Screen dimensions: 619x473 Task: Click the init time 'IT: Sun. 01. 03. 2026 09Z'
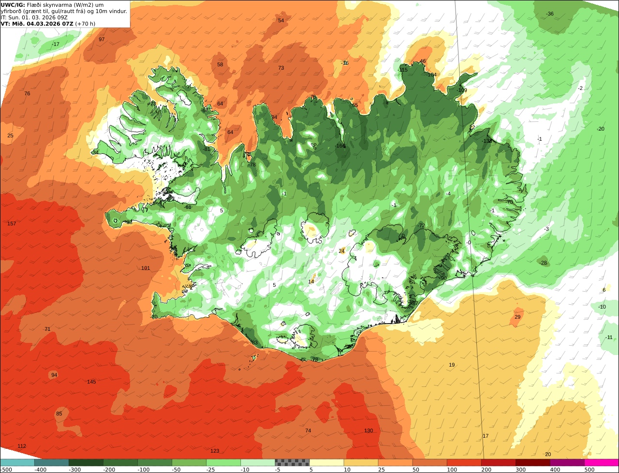point(34,17)
